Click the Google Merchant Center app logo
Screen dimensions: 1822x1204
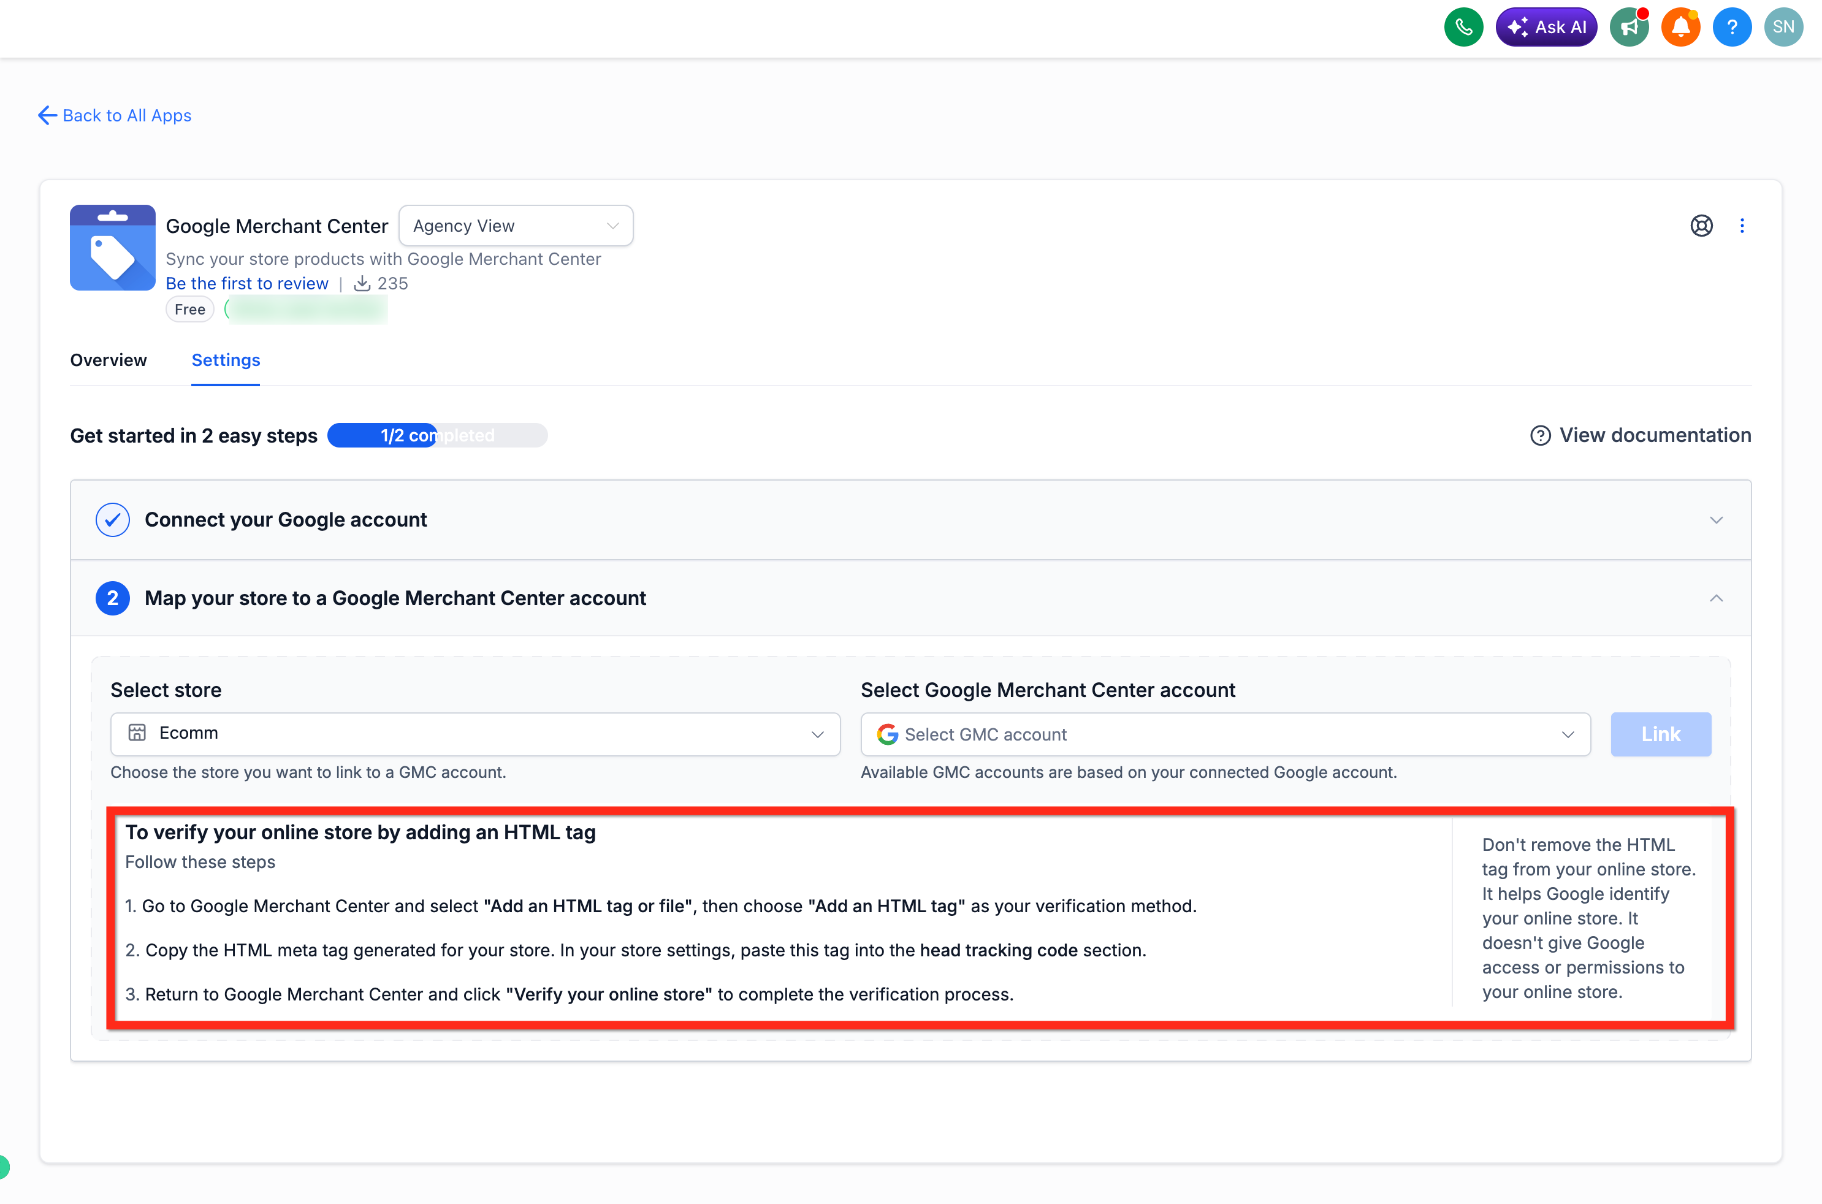[113, 247]
